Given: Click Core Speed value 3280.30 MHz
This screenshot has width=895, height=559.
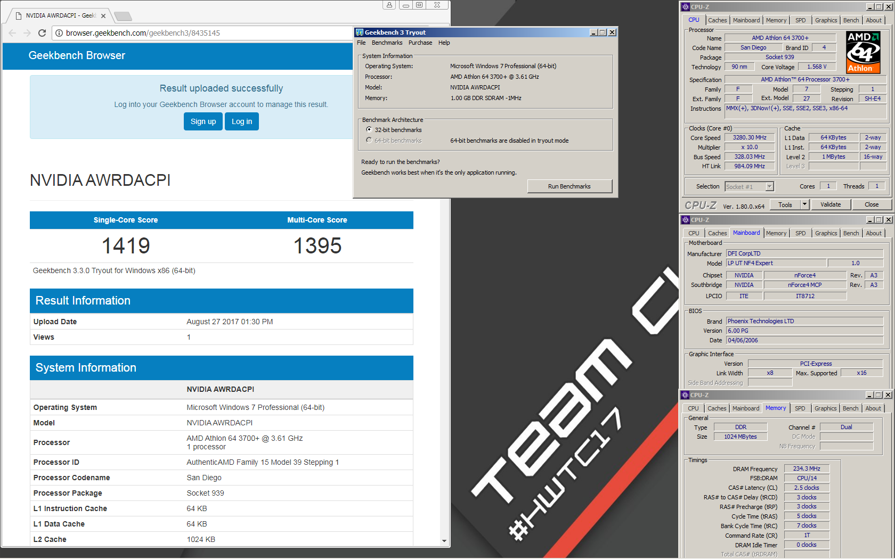Looking at the screenshot, I should 750,137.
